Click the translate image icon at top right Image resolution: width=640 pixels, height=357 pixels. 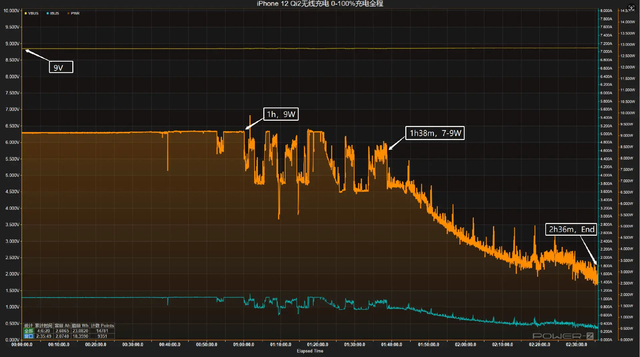click(x=631, y=8)
